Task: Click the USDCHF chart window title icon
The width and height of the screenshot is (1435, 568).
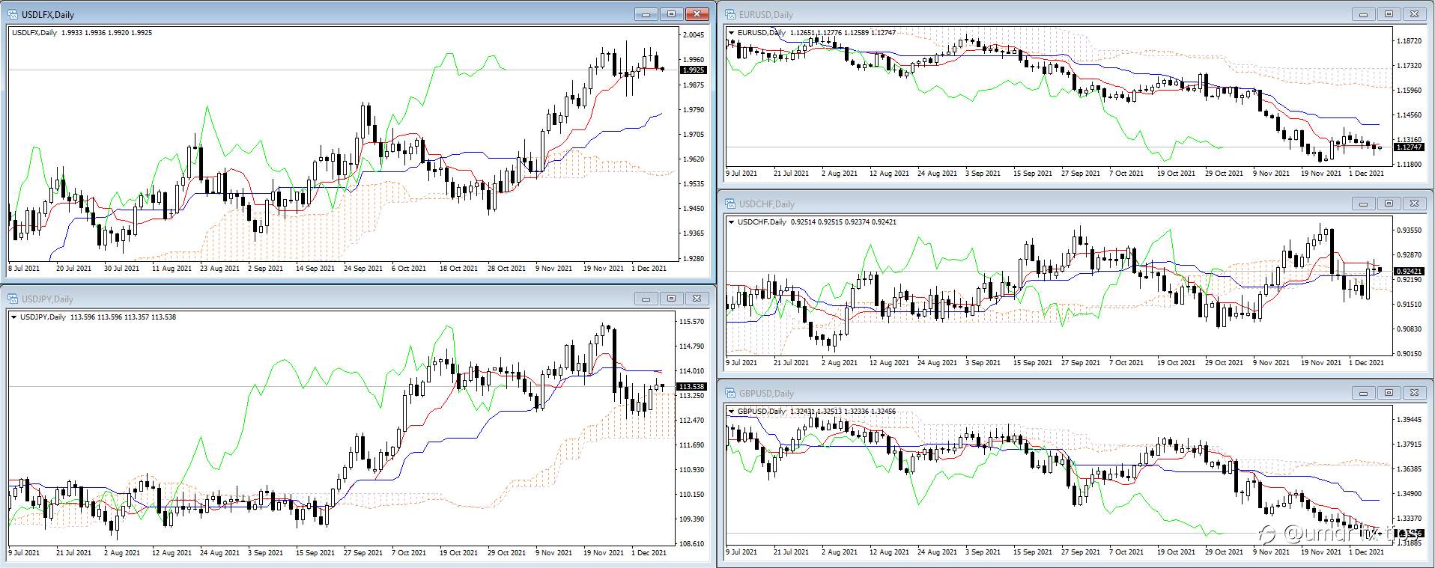Action: 731,204
